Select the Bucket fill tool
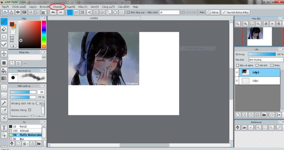284x150 pixels. click(x=4, y=70)
